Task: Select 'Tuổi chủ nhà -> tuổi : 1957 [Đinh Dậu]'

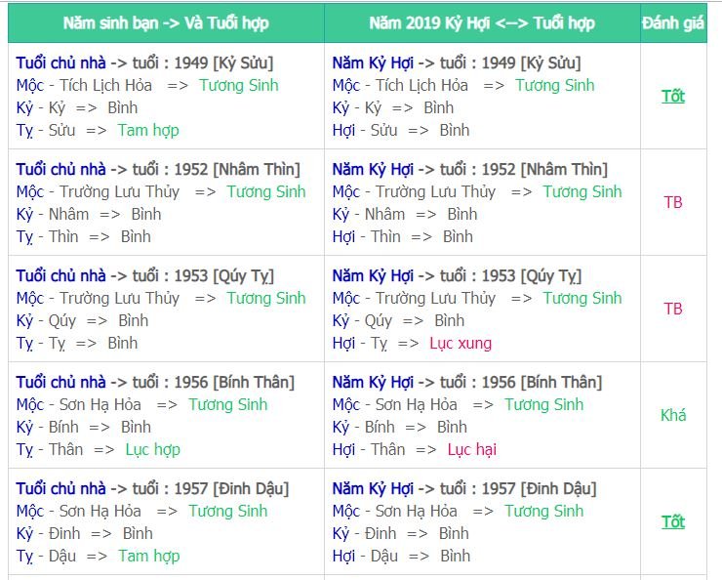Action: [x=152, y=489]
